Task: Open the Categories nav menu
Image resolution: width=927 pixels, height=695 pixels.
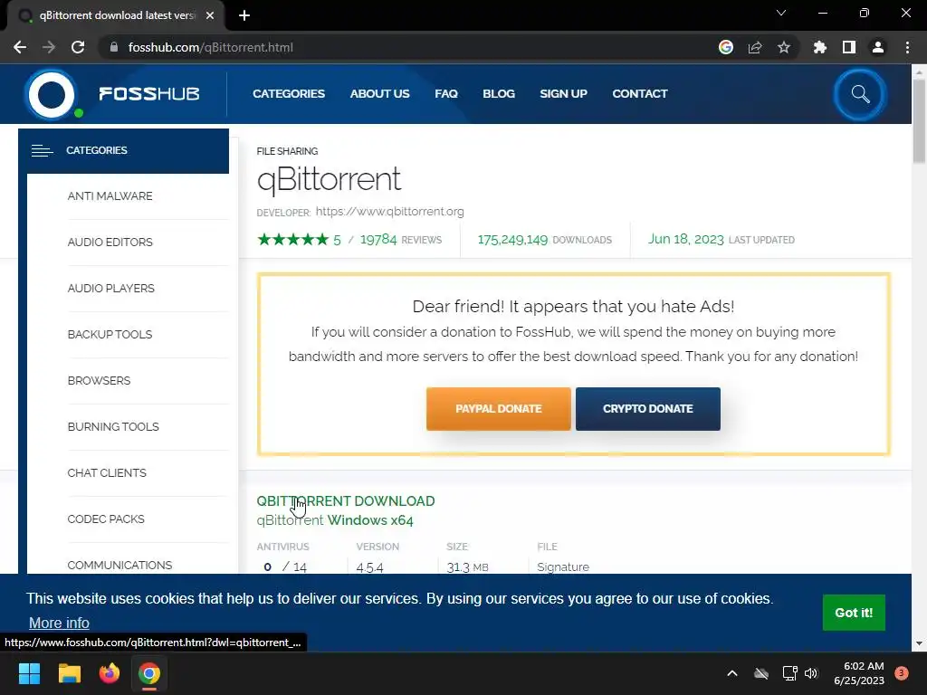Action: pyautogui.click(x=289, y=93)
